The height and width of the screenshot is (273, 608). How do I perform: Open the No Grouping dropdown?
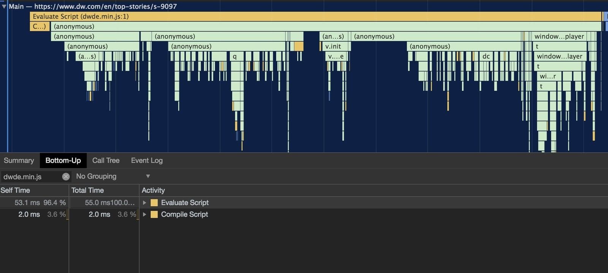113,176
